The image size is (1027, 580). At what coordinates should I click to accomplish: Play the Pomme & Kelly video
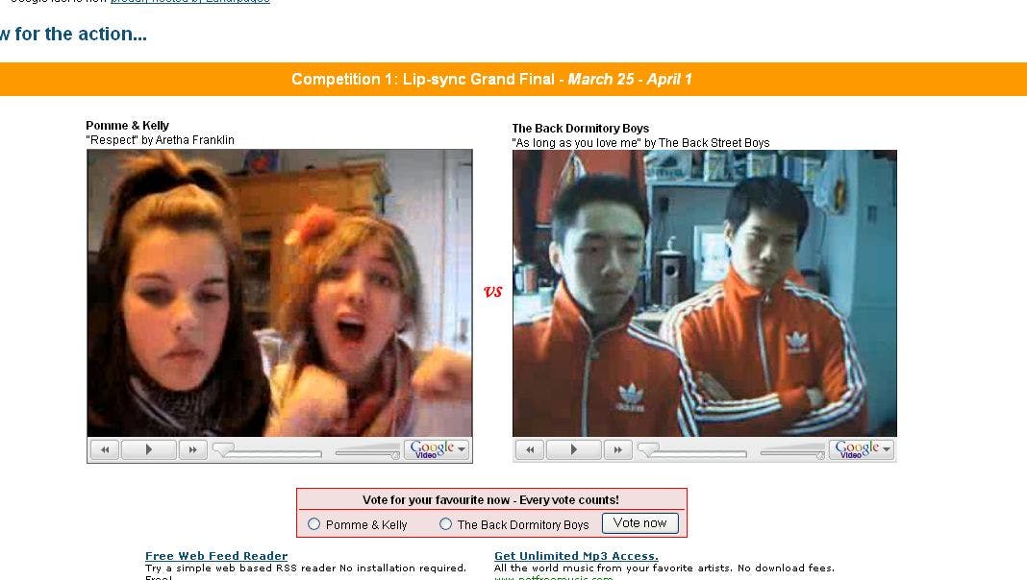coord(149,449)
